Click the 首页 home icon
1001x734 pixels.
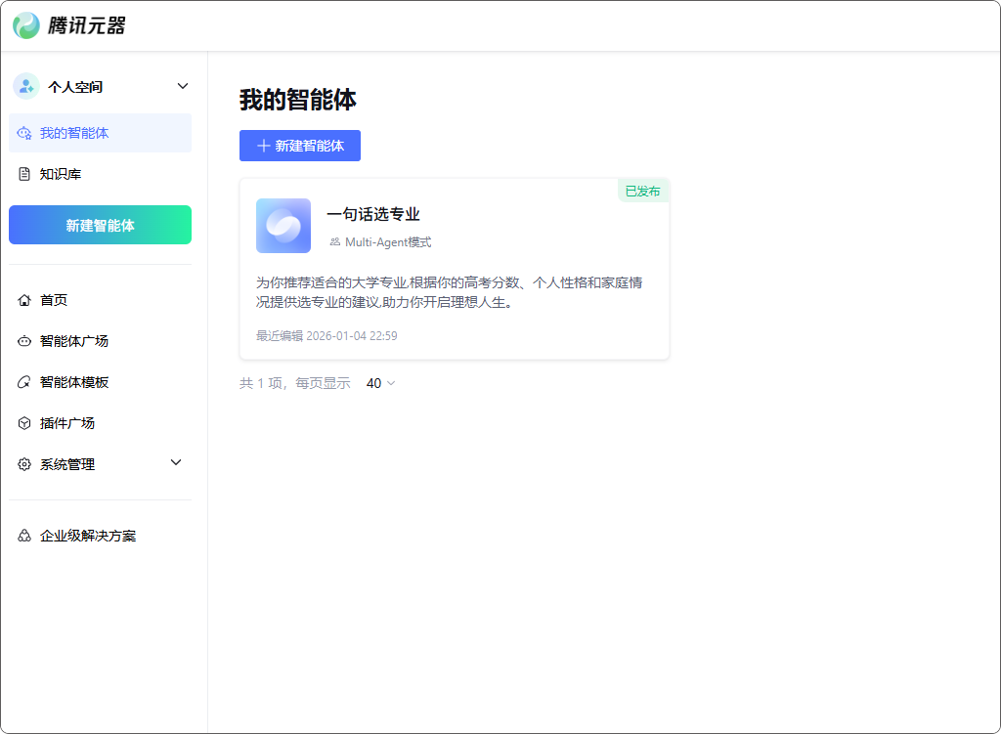(24, 300)
